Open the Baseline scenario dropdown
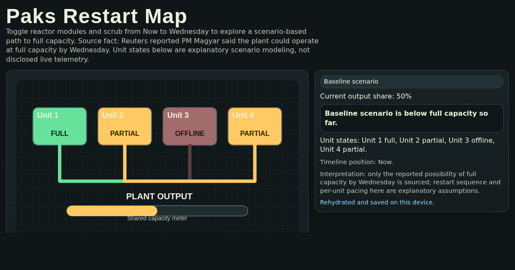 pyautogui.click(x=412, y=82)
